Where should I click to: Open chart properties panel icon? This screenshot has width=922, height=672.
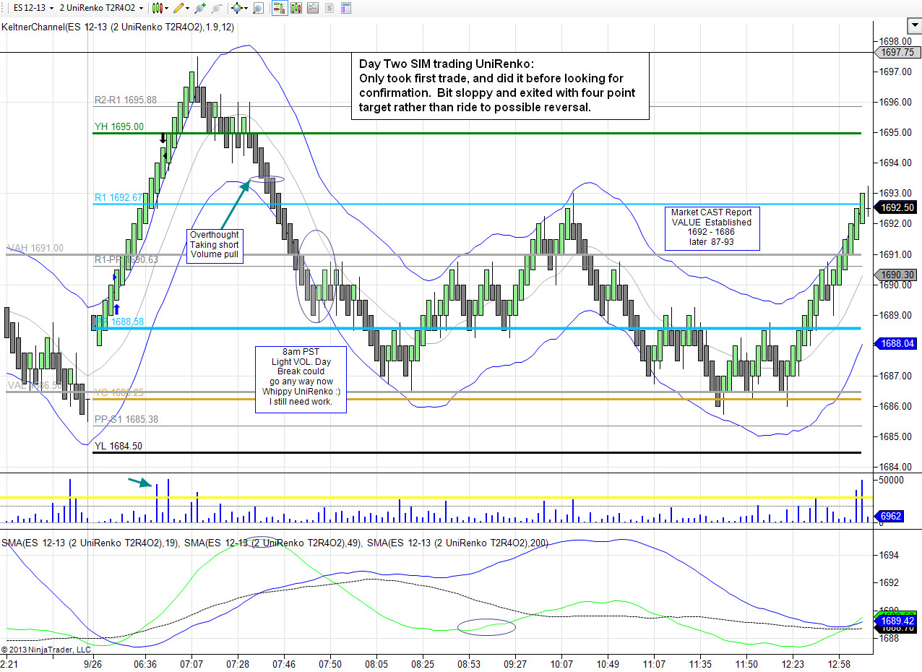pos(345,8)
